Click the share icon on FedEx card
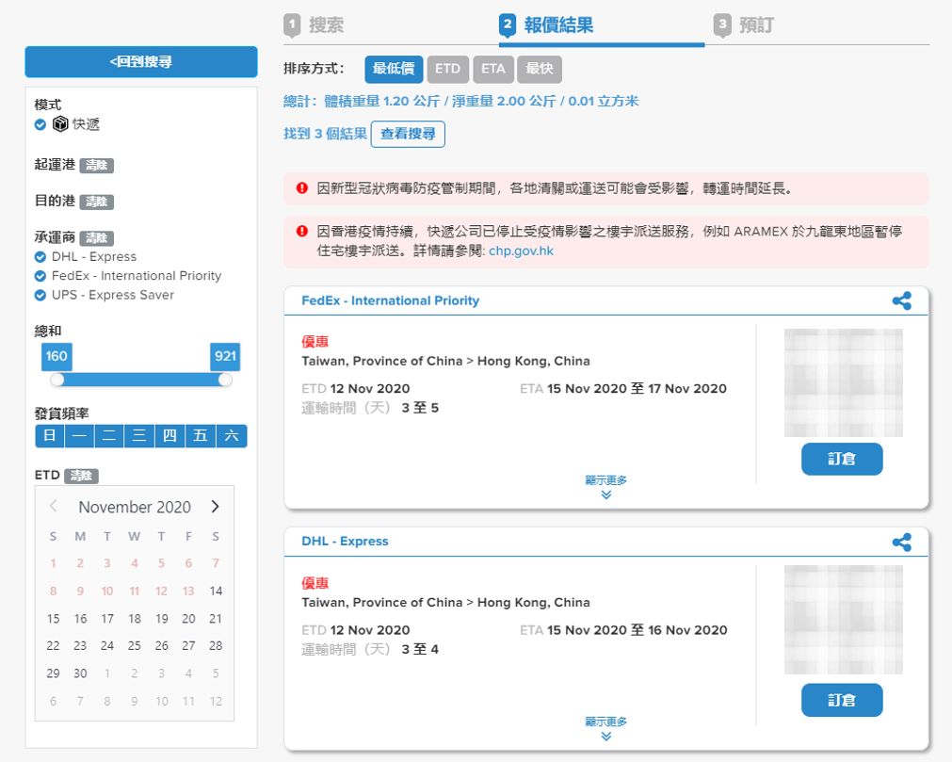Screen dimensions: 952x762 901,300
